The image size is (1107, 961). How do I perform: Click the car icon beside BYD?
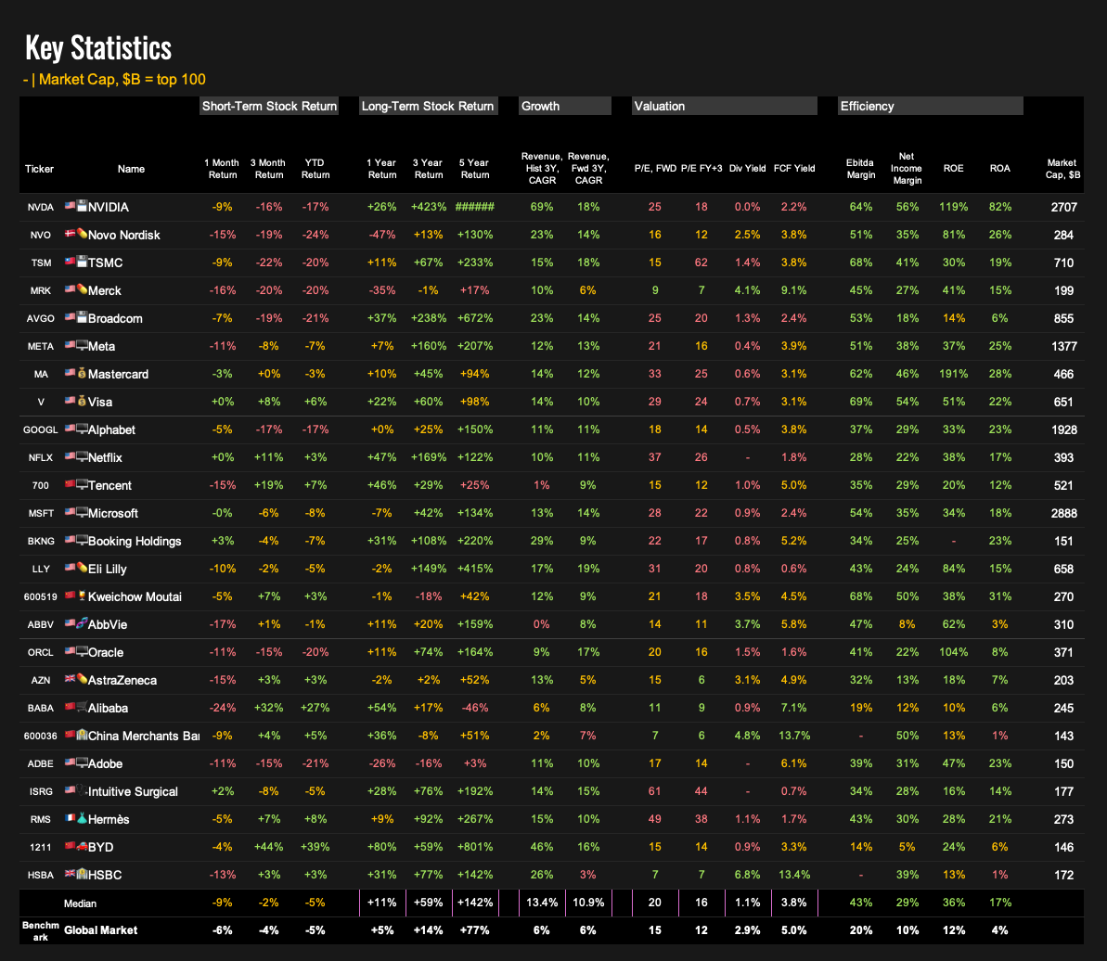coord(82,847)
